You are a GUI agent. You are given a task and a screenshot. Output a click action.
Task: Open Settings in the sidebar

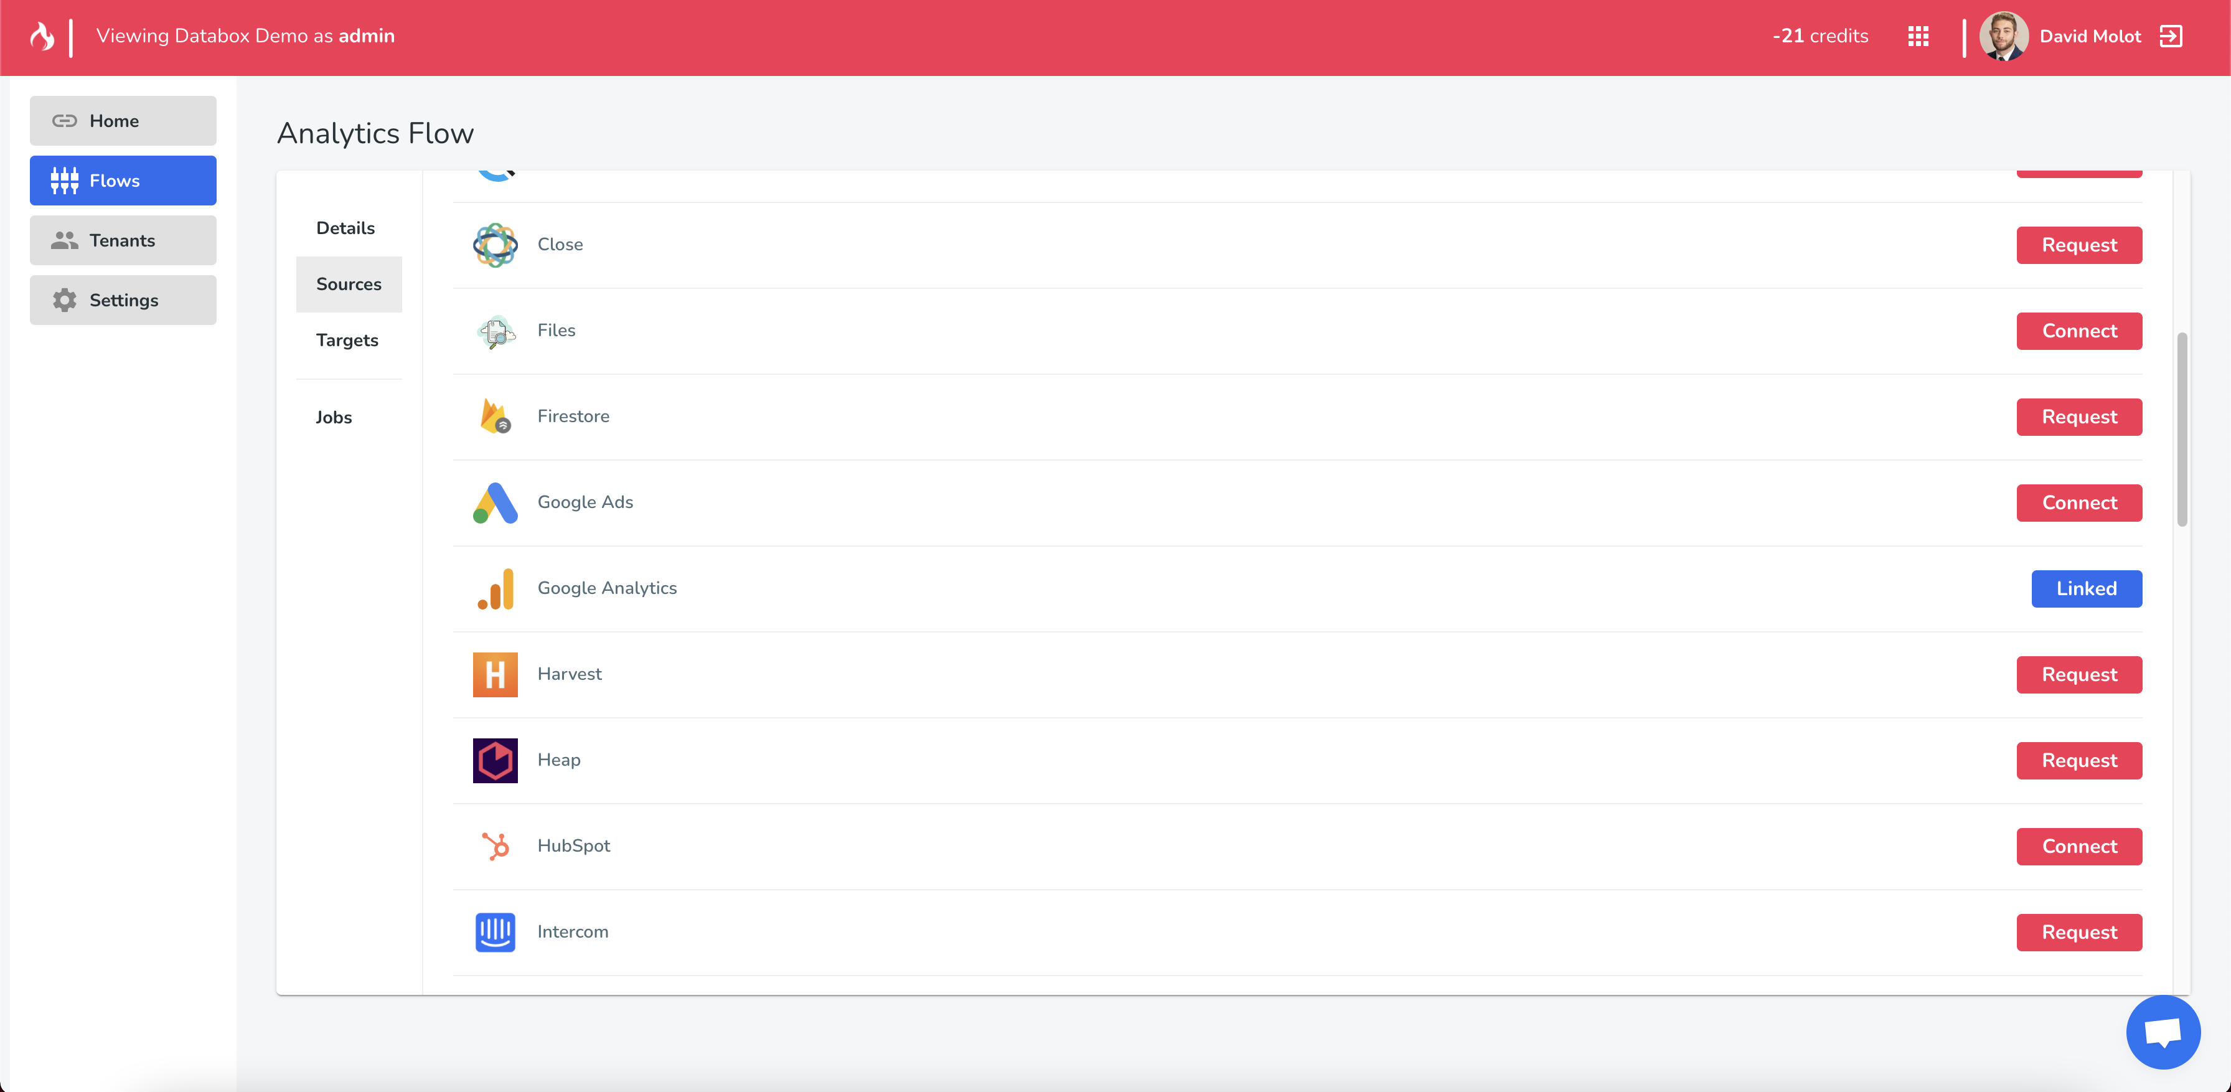[123, 301]
